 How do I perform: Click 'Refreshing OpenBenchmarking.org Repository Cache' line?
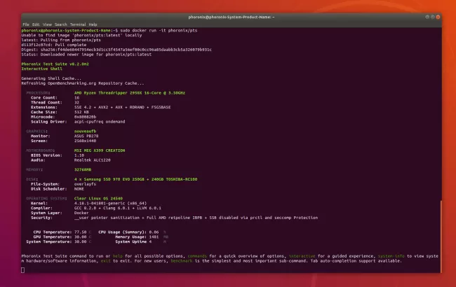coord(83,83)
